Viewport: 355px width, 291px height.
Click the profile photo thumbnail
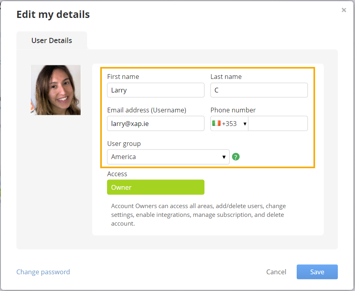[56, 90]
